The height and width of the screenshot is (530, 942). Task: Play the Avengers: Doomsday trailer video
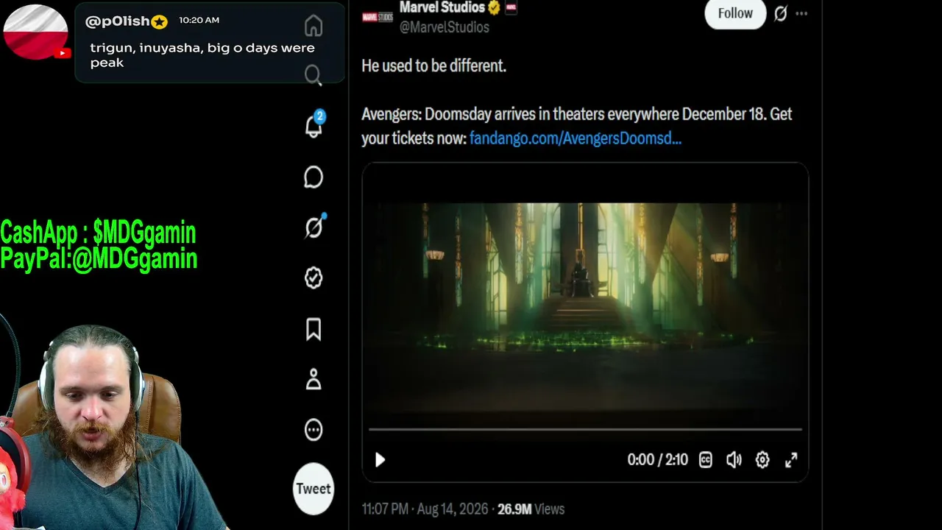(380, 460)
